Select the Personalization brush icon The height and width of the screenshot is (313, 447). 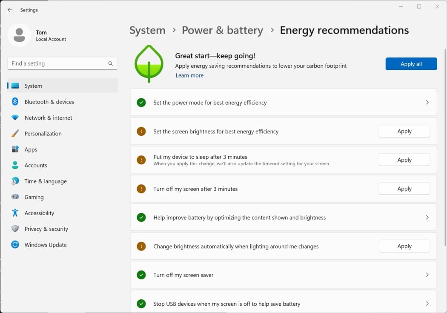click(x=16, y=133)
